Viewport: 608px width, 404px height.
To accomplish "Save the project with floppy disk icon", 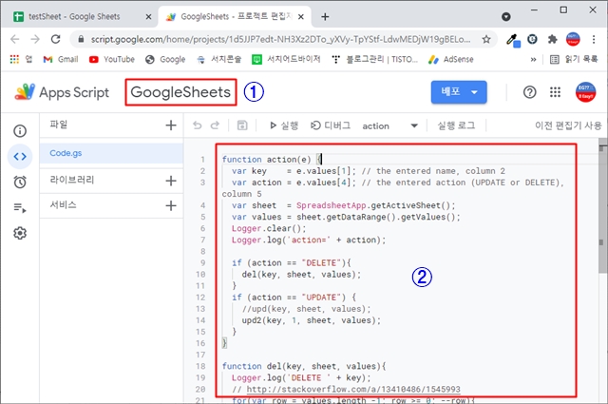I will coord(242,125).
